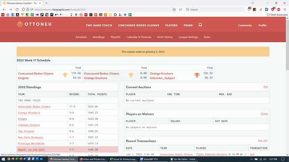289x162 pixels.
Task: Click the Ottoneu logo in the header
Action: (34, 24)
